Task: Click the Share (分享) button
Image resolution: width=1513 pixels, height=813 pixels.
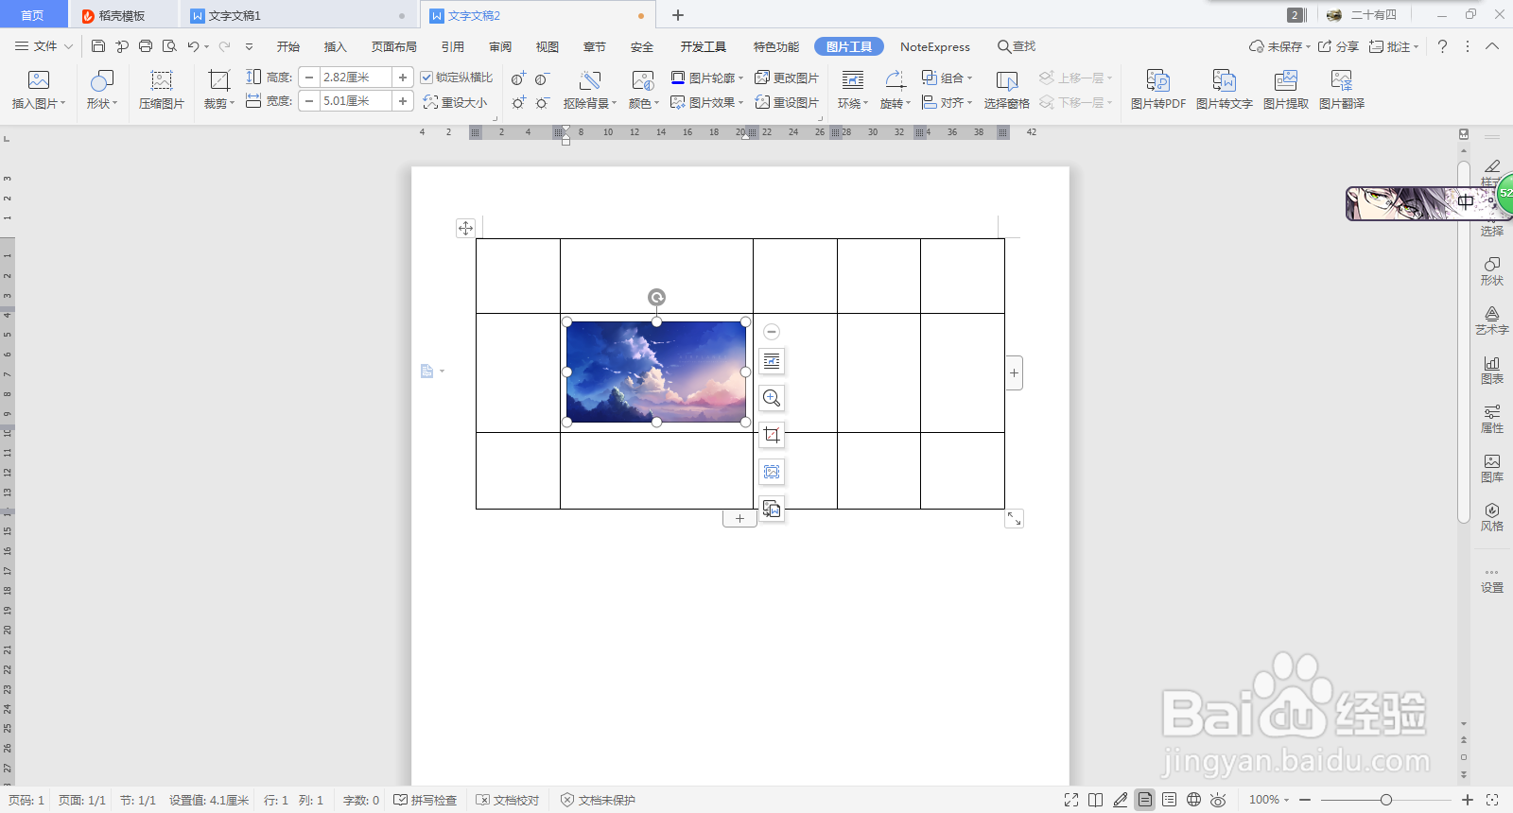Action: (x=1338, y=46)
